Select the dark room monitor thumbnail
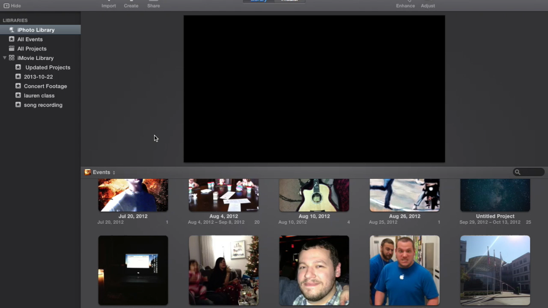Image resolution: width=548 pixels, height=308 pixels. point(133,270)
